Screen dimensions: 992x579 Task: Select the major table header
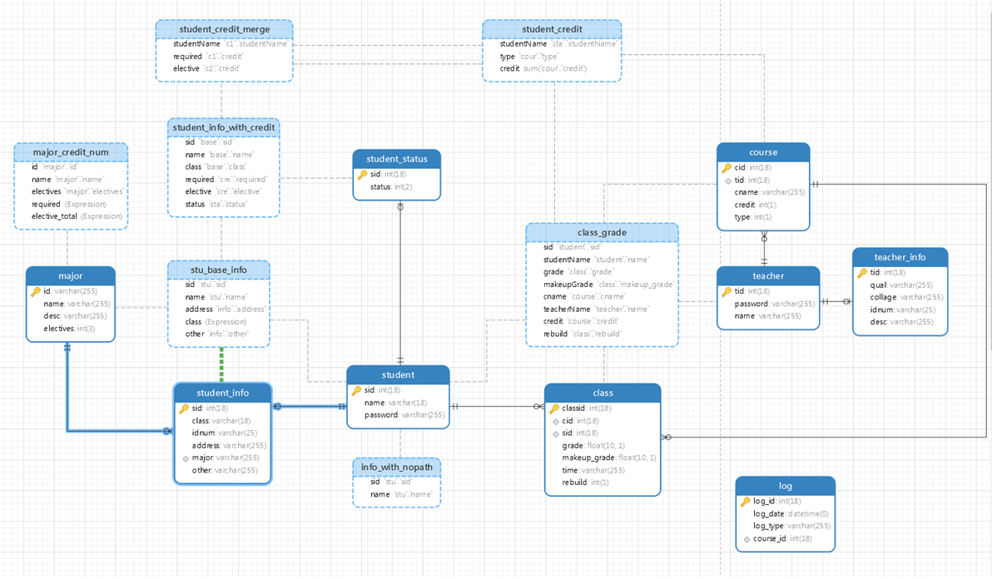[x=71, y=276]
